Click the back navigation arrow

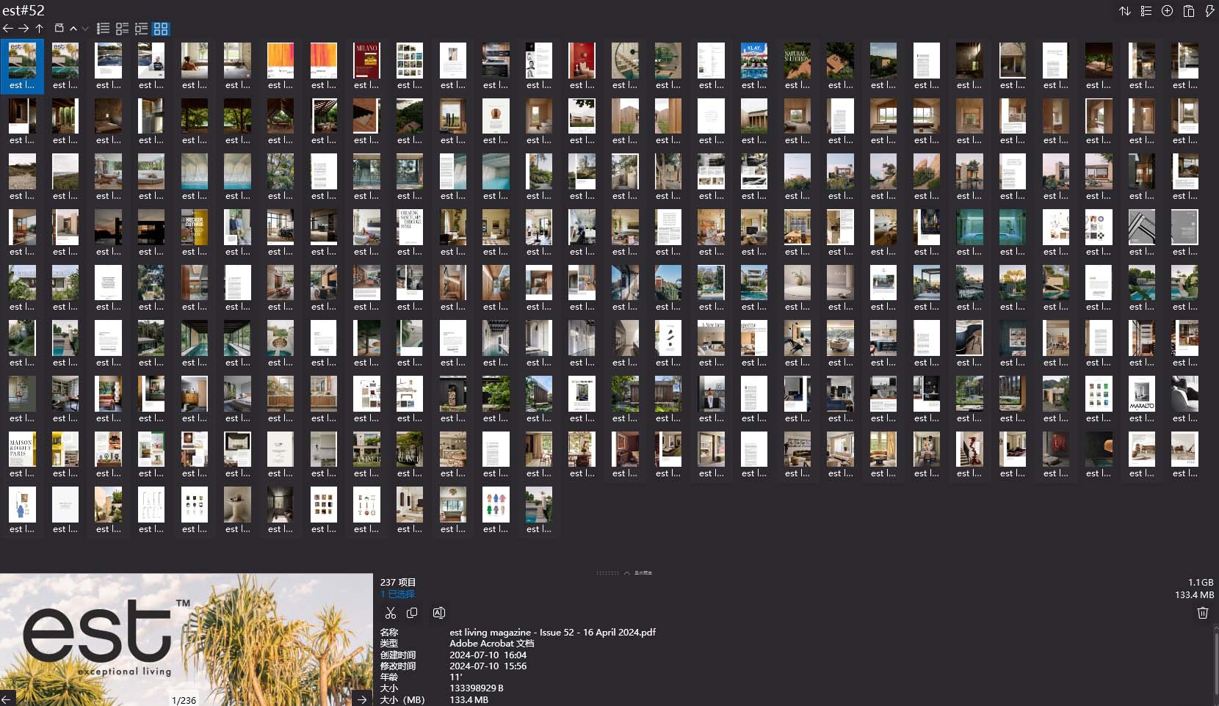click(x=8, y=29)
